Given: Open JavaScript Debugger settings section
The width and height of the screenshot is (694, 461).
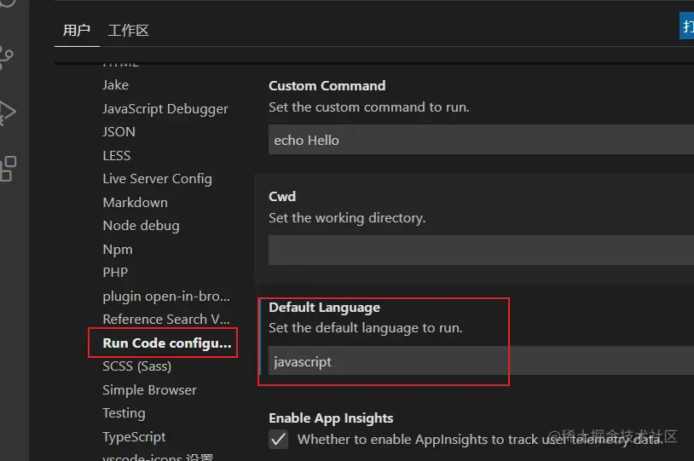Looking at the screenshot, I should click(x=165, y=108).
